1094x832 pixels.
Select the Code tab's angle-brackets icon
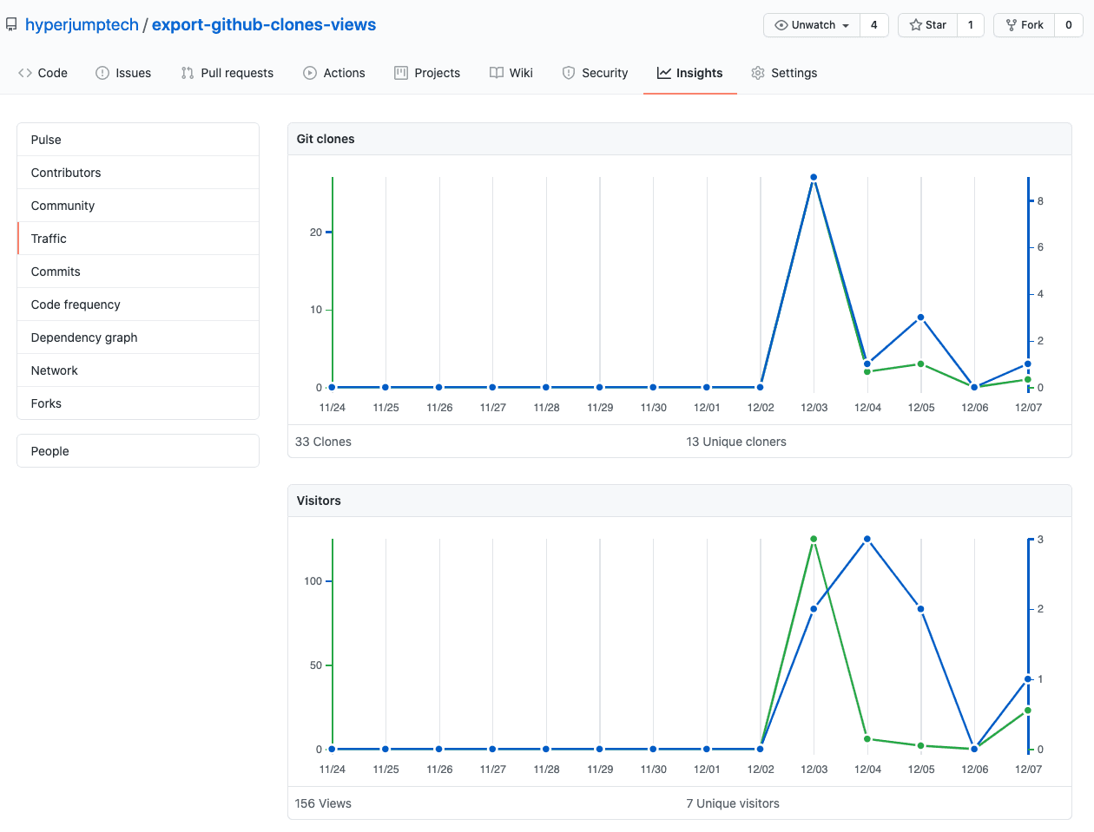[23, 73]
